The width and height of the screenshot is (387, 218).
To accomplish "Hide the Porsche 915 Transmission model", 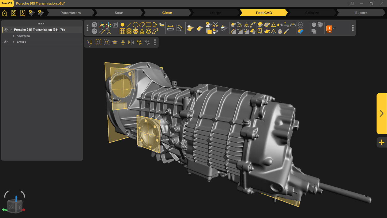I will coord(6,30).
